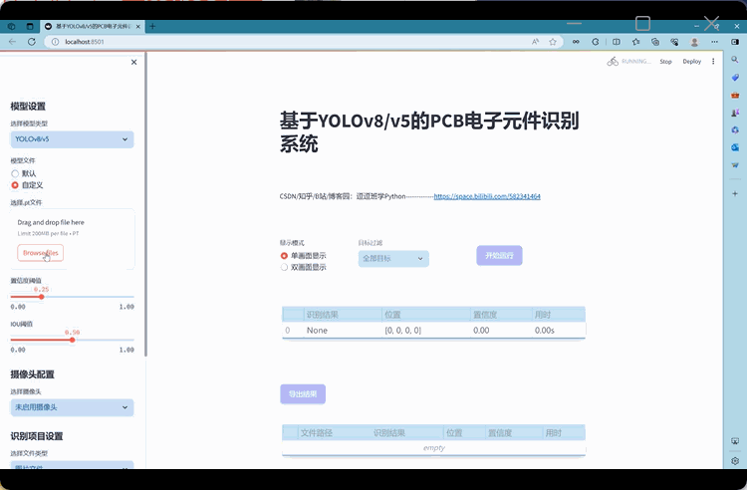Click Browse files button

tap(41, 253)
